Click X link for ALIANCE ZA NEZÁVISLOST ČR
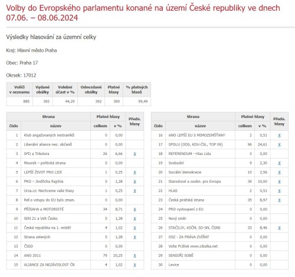 click(135, 265)
